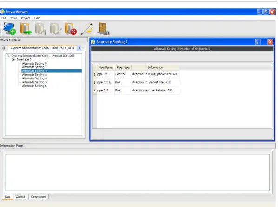The height and width of the screenshot is (207, 278).
Task: Close the Alternate Setting 2 sub-window
Action: click(270, 42)
